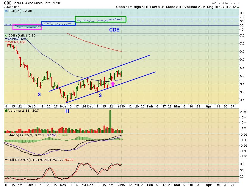The width and height of the screenshot is (252, 187).
Task: Click the red stochastic %D value 76.39
Action: pos(69,160)
